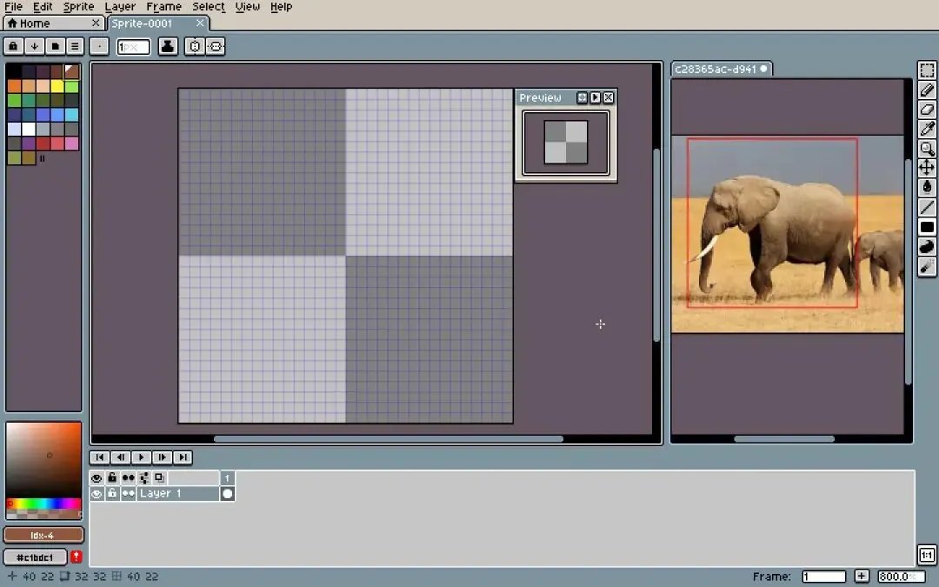The image size is (939, 587).
Task: Click the sort palette arrow button
Action: pos(34,46)
